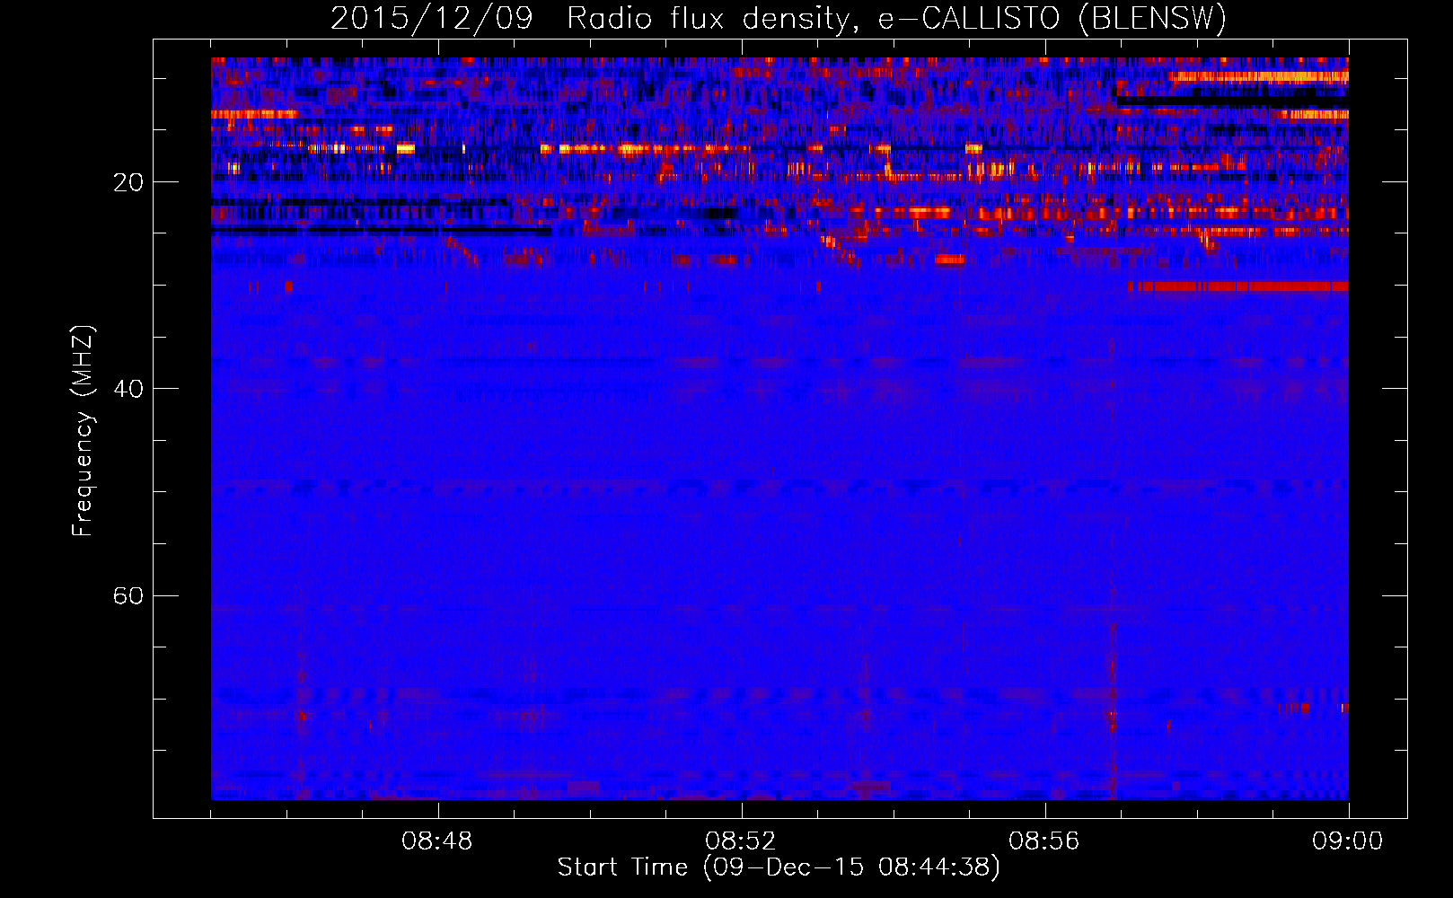
Task: Click the 'Start Time (09-Dec-15 08:44:38)' label
Action: coord(779,867)
